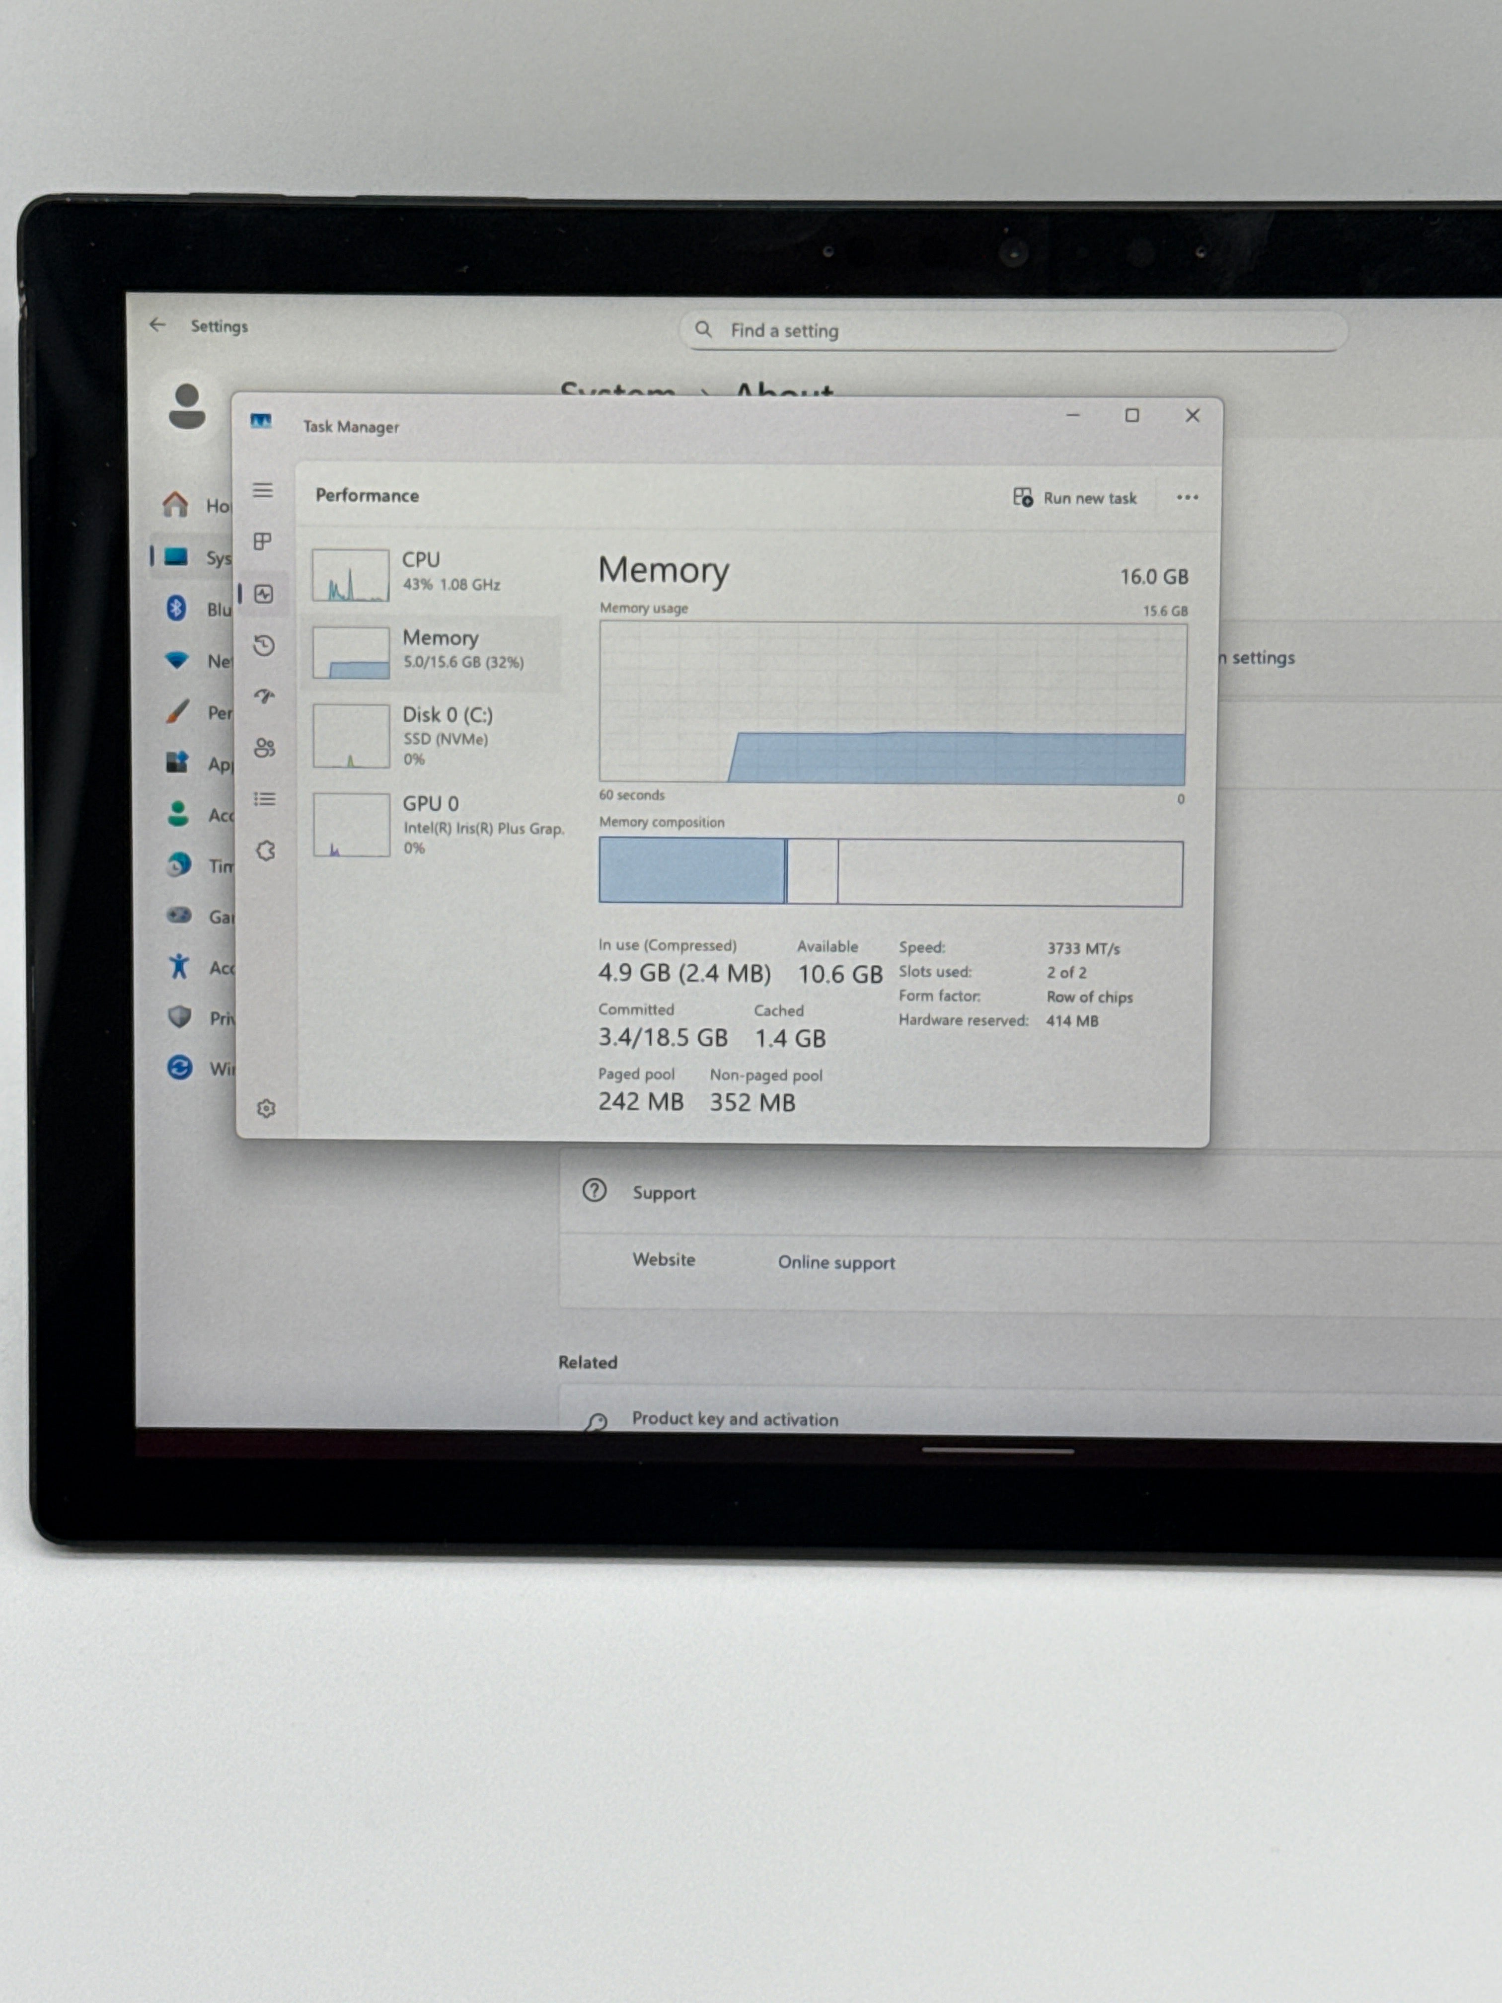Open Gaming in Settings sidebar
The height and width of the screenshot is (2003, 1502).
point(200,916)
